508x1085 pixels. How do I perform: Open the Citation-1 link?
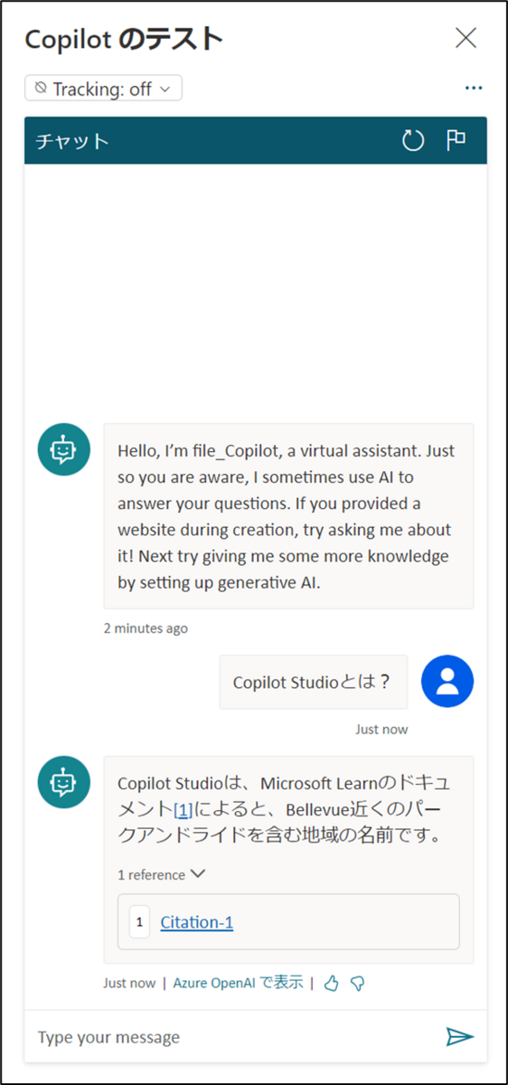coord(197,922)
